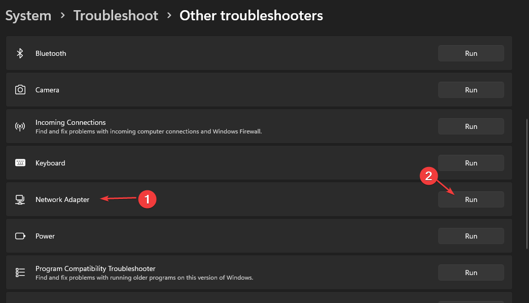This screenshot has height=303, width=529.
Task: Click the Incoming Connections antenna icon
Action: (x=20, y=126)
